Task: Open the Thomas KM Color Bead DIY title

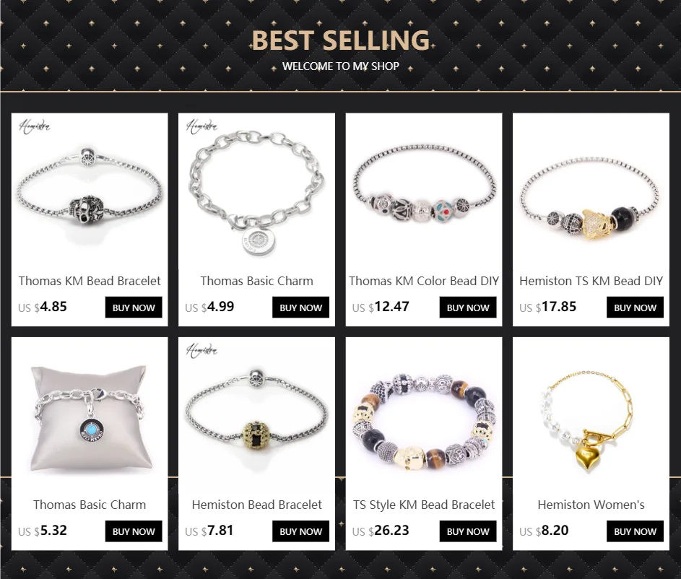Action: [x=424, y=282]
